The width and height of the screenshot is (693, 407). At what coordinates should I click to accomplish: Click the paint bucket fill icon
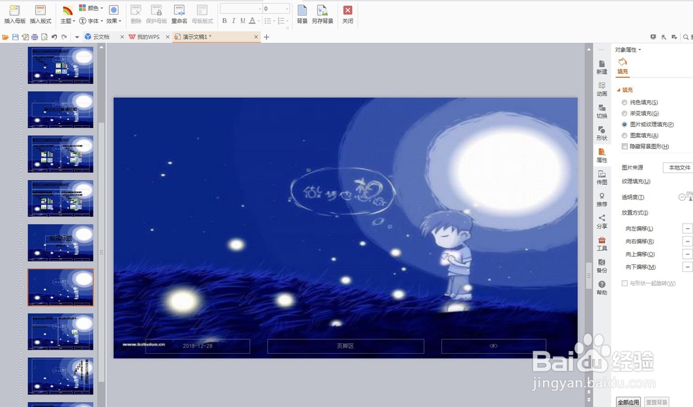(x=622, y=62)
